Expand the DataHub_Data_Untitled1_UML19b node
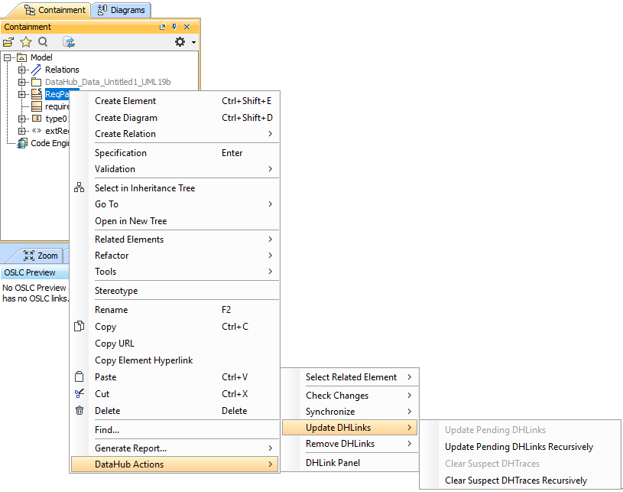 point(21,83)
